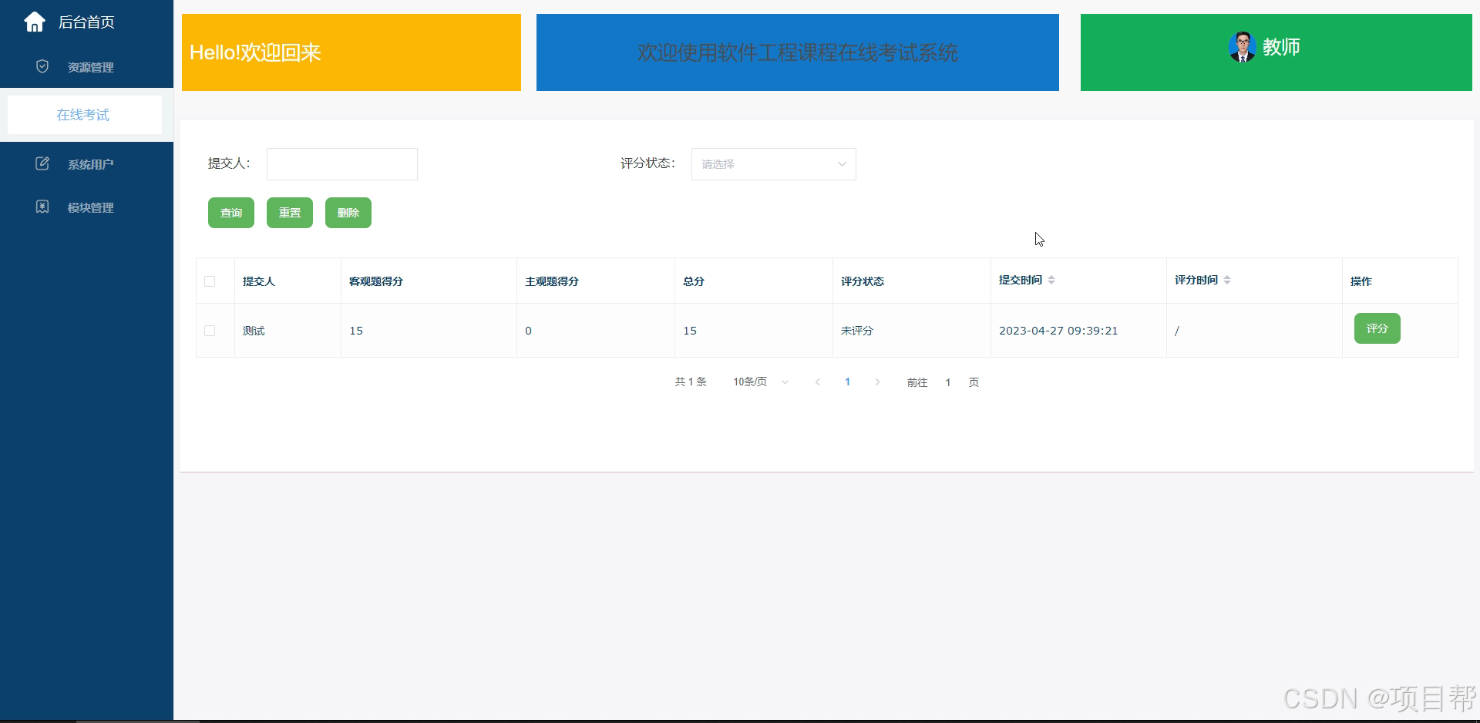Go to next page arrow in pagination
The height and width of the screenshot is (723, 1480).
point(877,382)
